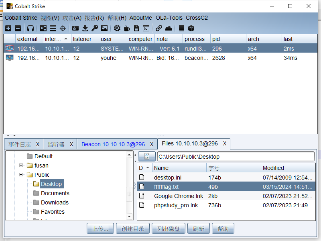This screenshot has width=321, height=241.
Task: Open the book help icon
Action: 181,28
